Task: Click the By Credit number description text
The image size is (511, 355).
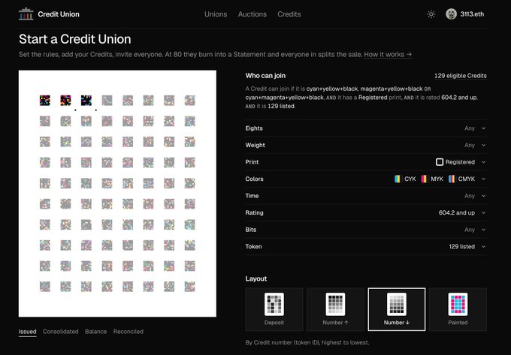Action: (307, 342)
